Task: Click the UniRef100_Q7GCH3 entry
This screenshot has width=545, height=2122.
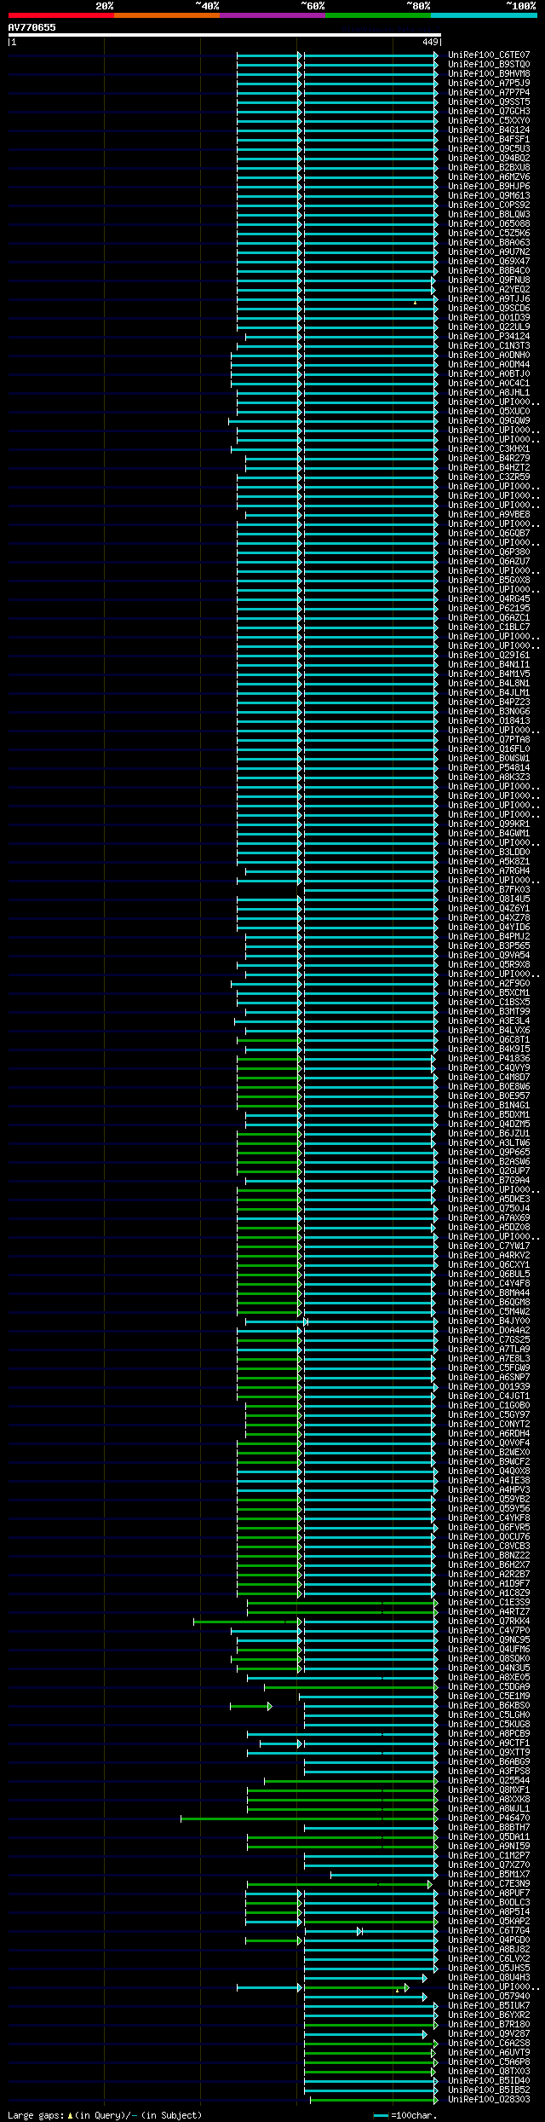Action: pos(489,112)
